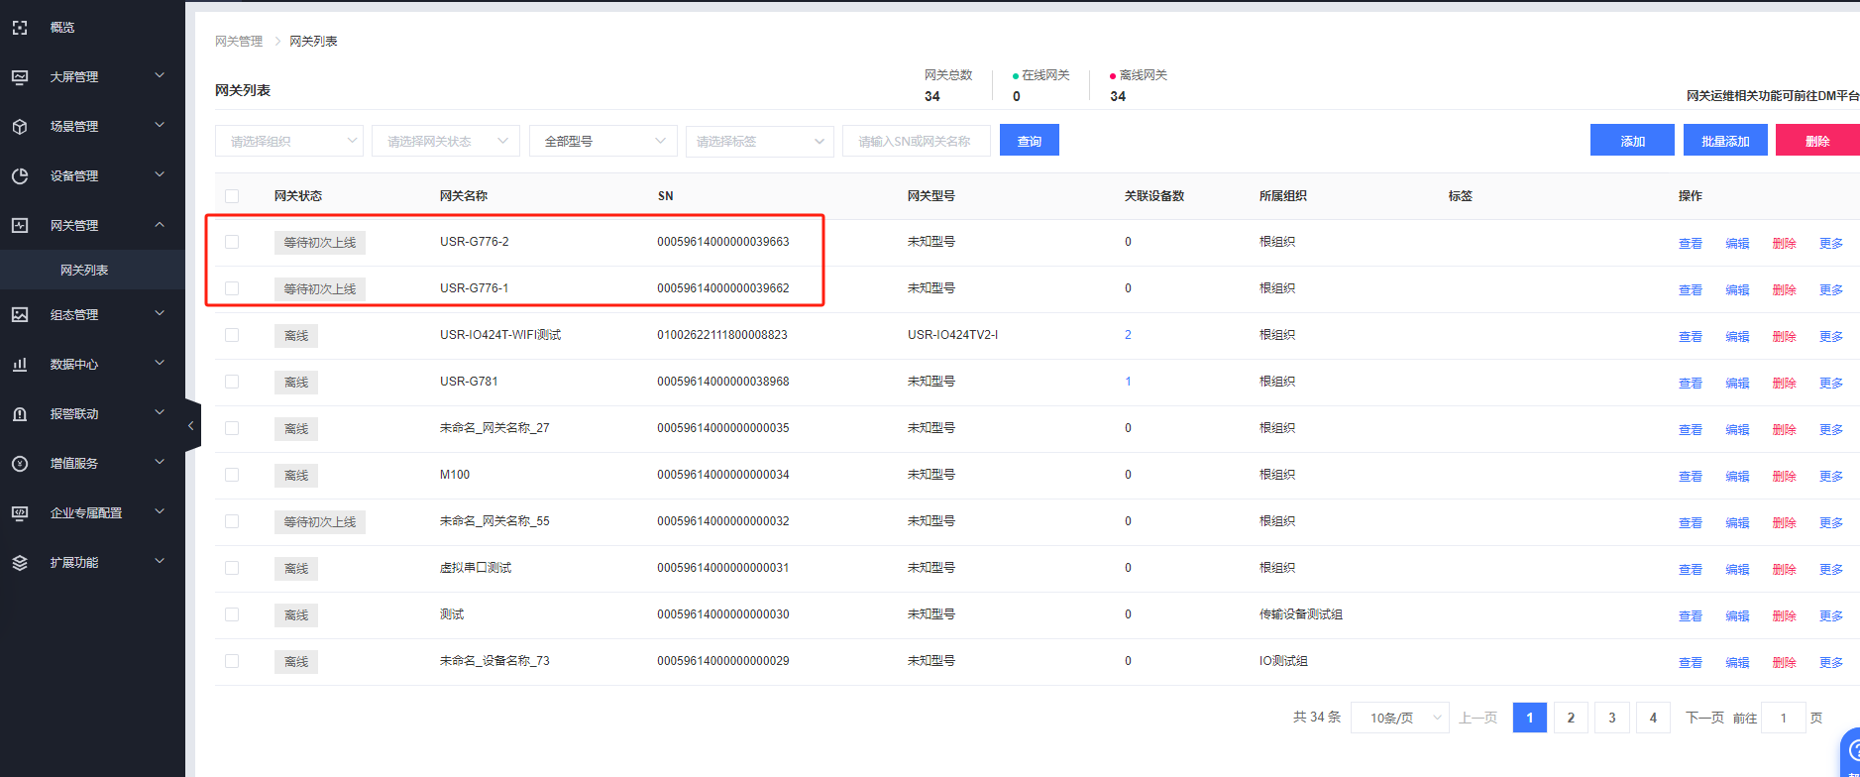Click the 数据中心 bar chart icon

(20, 365)
